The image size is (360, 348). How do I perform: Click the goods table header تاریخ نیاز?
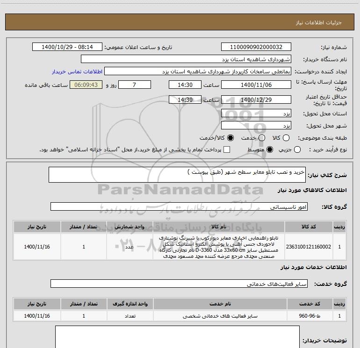(37, 227)
